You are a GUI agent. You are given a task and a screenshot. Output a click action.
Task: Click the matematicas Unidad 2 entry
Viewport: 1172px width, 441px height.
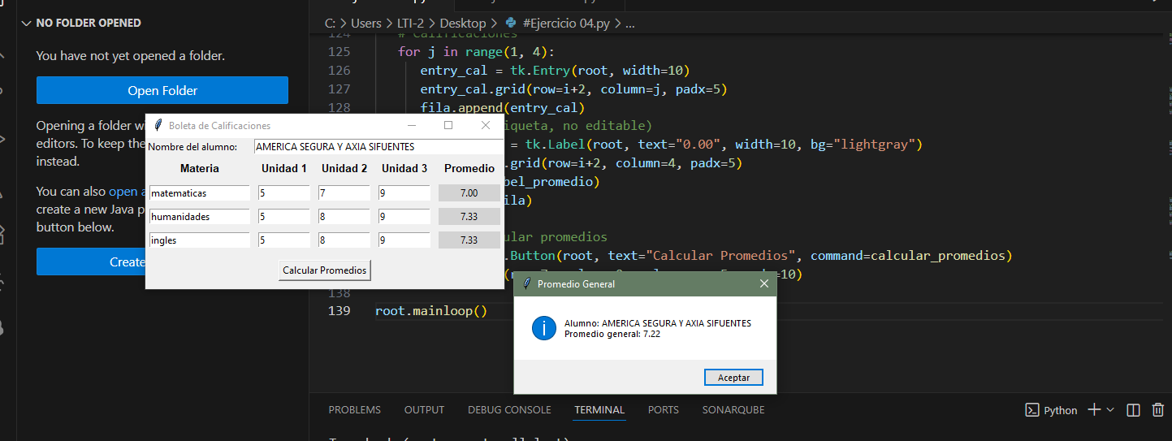pyautogui.click(x=344, y=193)
